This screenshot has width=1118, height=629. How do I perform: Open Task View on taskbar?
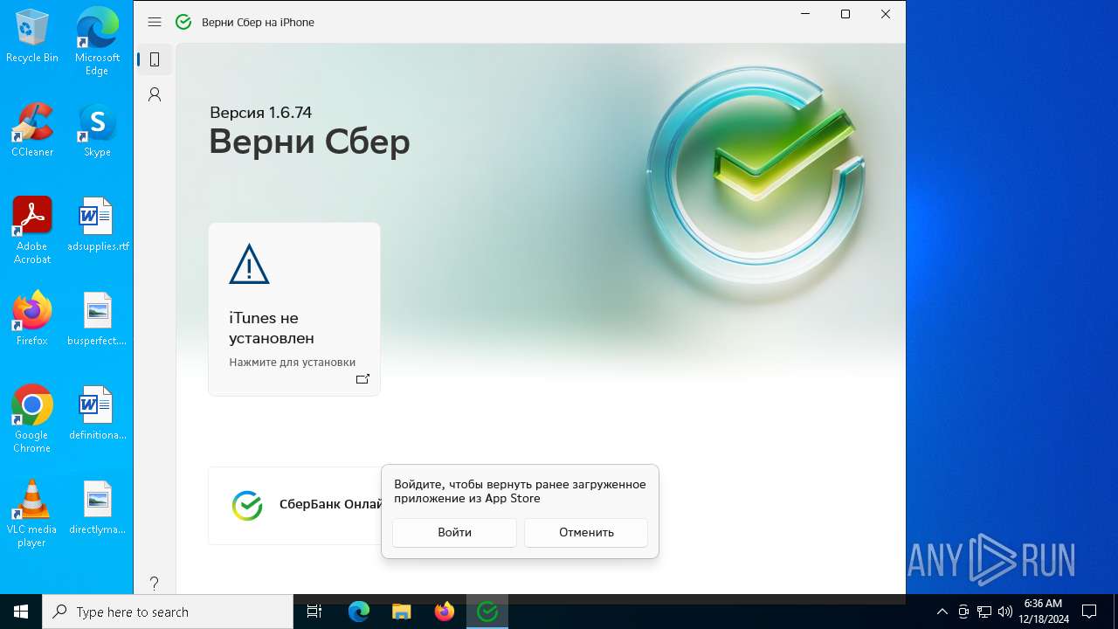click(314, 612)
